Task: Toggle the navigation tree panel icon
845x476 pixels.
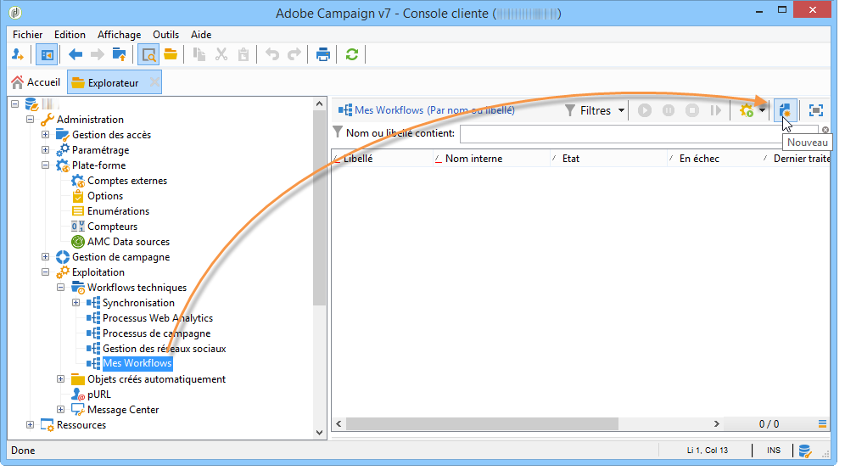Action: [x=47, y=54]
